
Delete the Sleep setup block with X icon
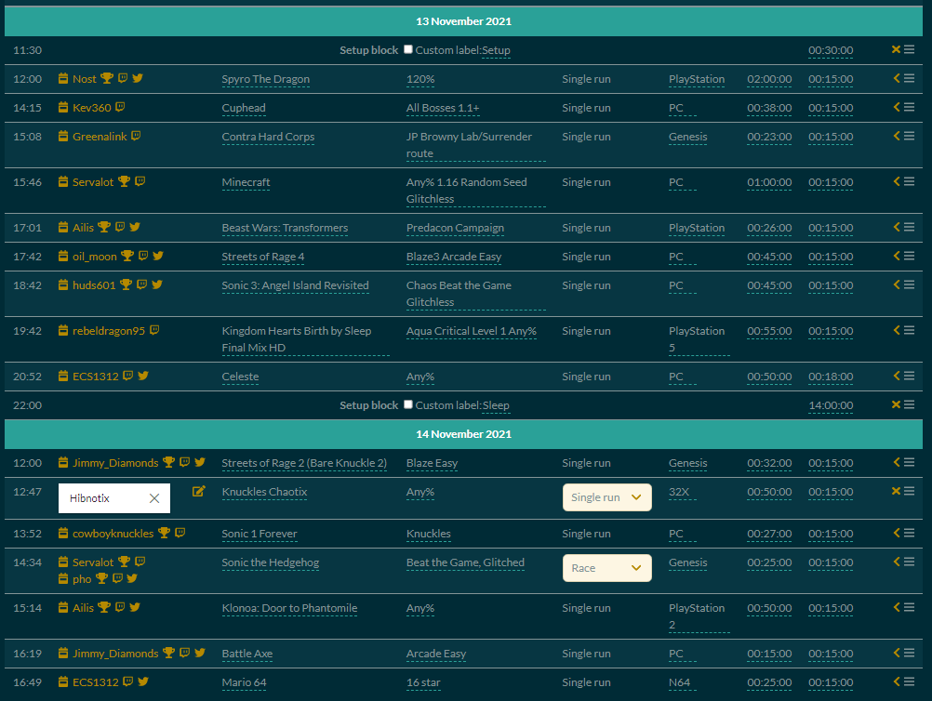[896, 404]
